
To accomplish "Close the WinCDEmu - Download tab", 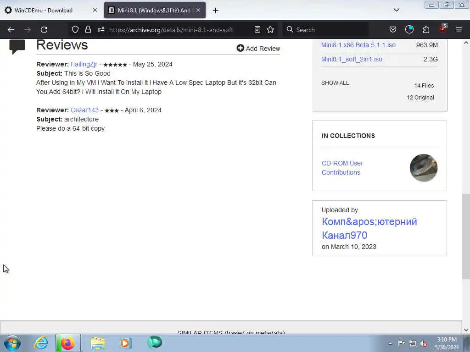I will (95, 10).
